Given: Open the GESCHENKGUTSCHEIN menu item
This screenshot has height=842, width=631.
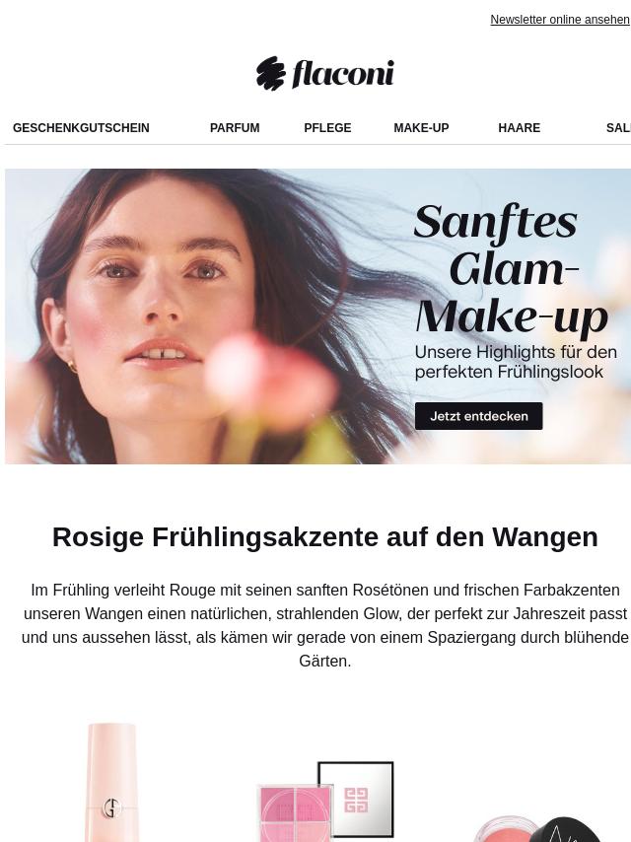Looking at the screenshot, I should coord(81,128).
